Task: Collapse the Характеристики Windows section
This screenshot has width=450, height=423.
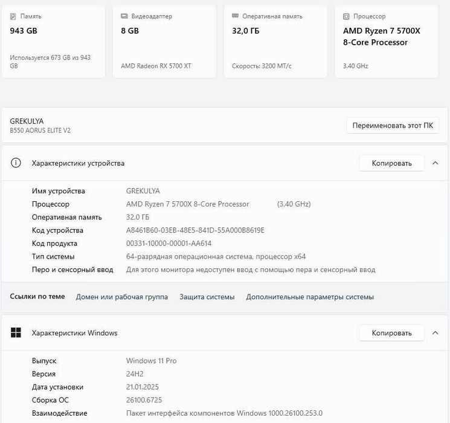Action: click(x=435, y=333)
